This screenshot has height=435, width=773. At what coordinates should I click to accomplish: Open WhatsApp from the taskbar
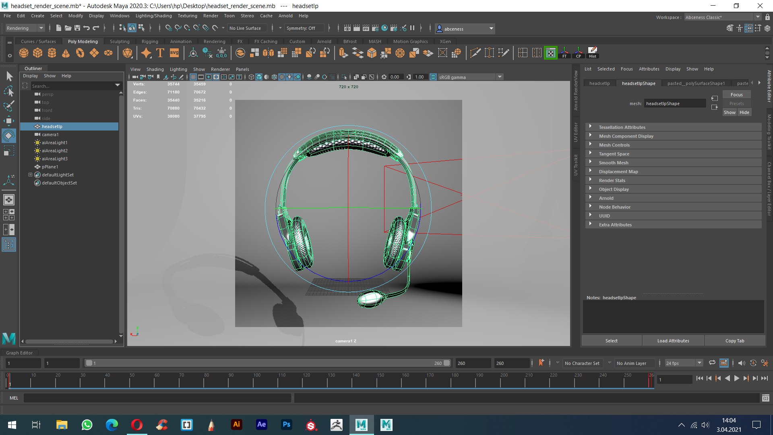click(x=87, y=425)
